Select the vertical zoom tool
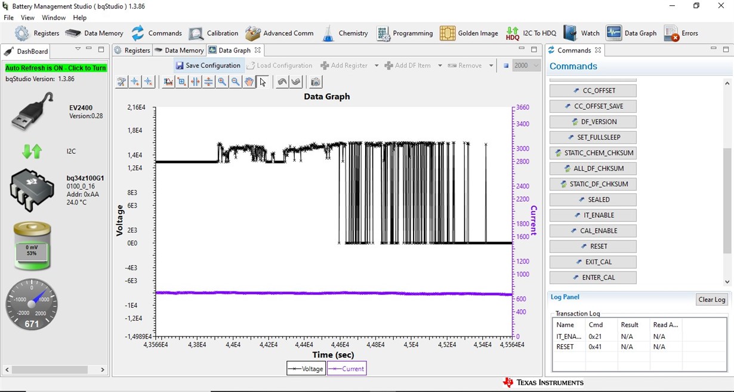 click(x=208, y=82)
